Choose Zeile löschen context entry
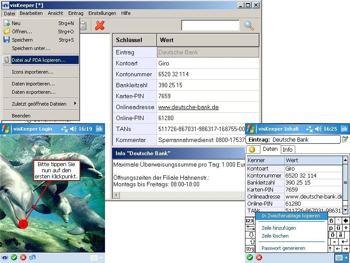 291,236
